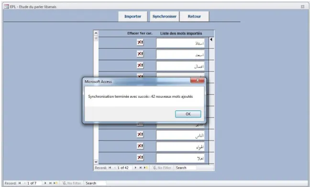Click the Retour button
This screenshot has height=187, width=310.
[x=194, y=16]
